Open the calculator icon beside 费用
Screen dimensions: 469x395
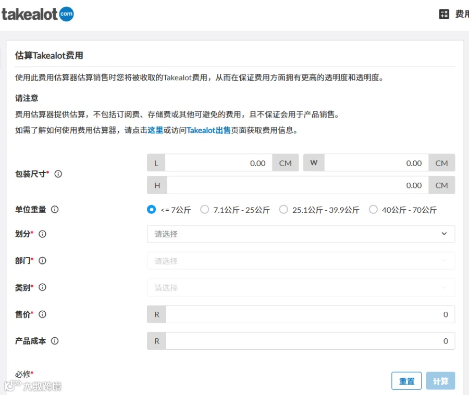(x=444, y=14)
